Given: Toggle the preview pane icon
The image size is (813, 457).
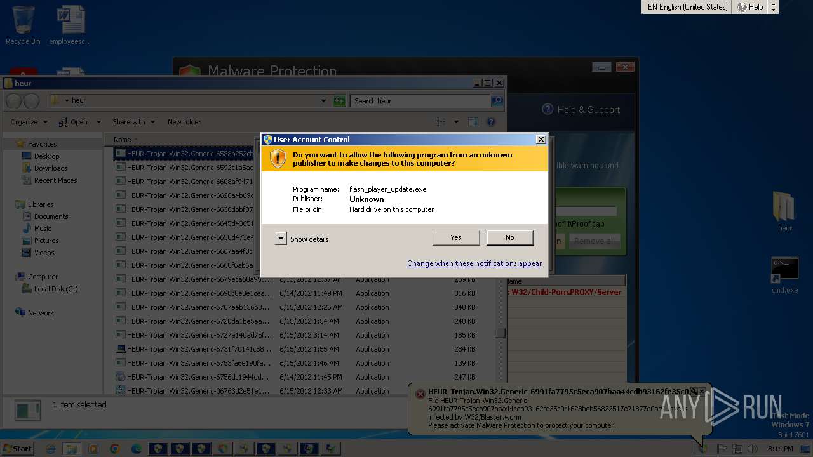Looking at the screenshot, I should [473, 122].
